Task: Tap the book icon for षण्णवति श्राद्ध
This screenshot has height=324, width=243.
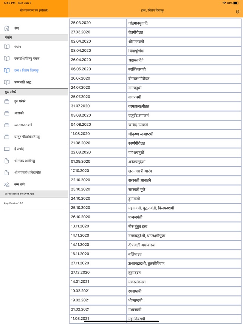Action: (7, 82)
